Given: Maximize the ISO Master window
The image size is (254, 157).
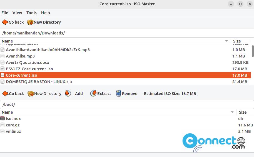Looking at the screenshot, I should 240,4.
